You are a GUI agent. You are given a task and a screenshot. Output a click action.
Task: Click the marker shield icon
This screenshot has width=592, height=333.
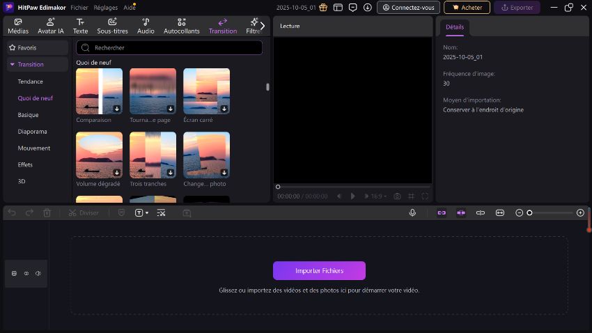point(121,213)
